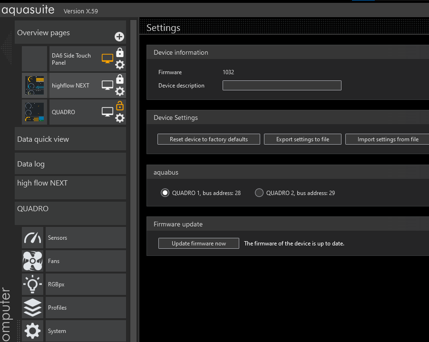
Task: Click the orange monitor icon for DA6 Side Touch Panel
Action: tap(107, 59)
